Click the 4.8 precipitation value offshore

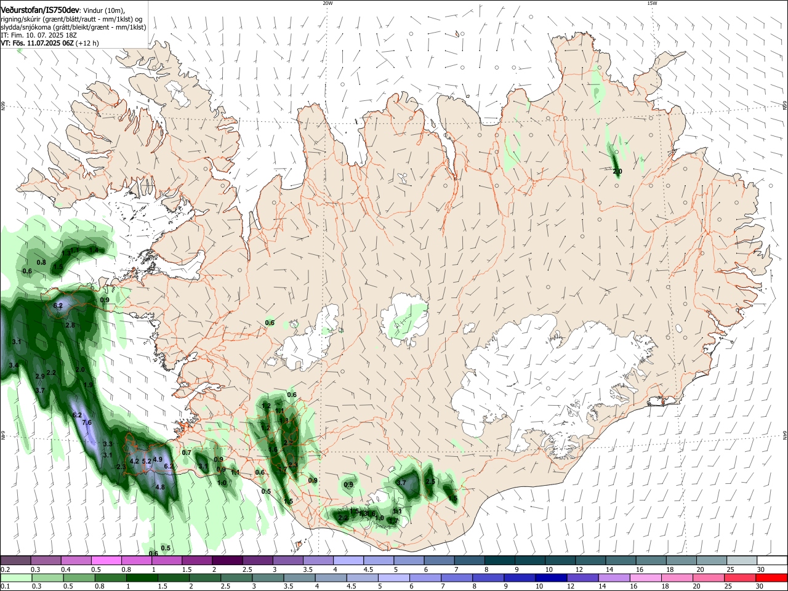coord(160,487)
